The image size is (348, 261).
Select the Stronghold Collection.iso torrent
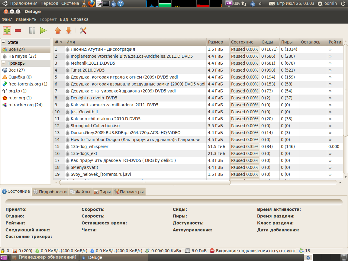[198, 126]
